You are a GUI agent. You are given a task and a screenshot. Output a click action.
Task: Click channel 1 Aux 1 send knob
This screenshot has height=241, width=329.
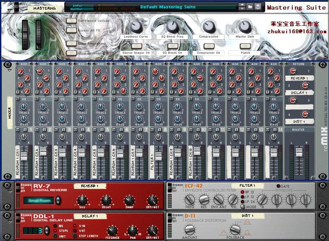[x=21, y=71]
